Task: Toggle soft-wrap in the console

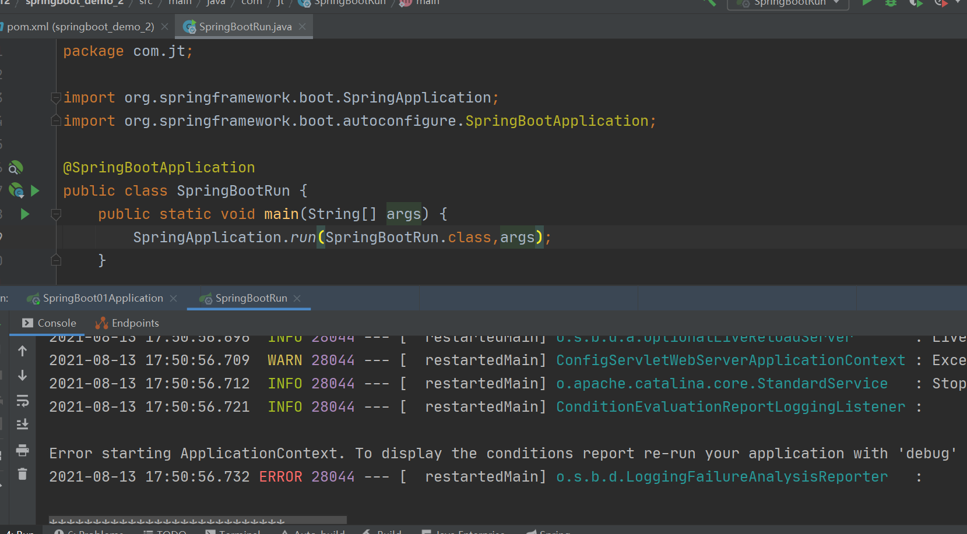Action: click(22, 401)
